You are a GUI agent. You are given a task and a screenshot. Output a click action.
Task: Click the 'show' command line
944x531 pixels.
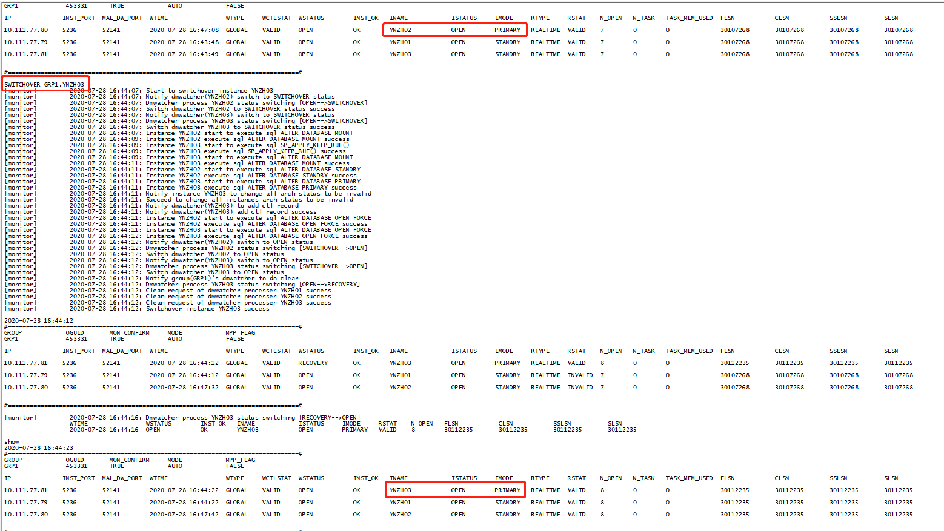[12, 441]
